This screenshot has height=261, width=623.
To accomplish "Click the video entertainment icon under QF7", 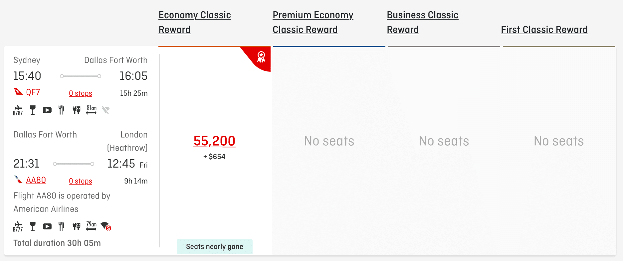I will click(47, 110).
